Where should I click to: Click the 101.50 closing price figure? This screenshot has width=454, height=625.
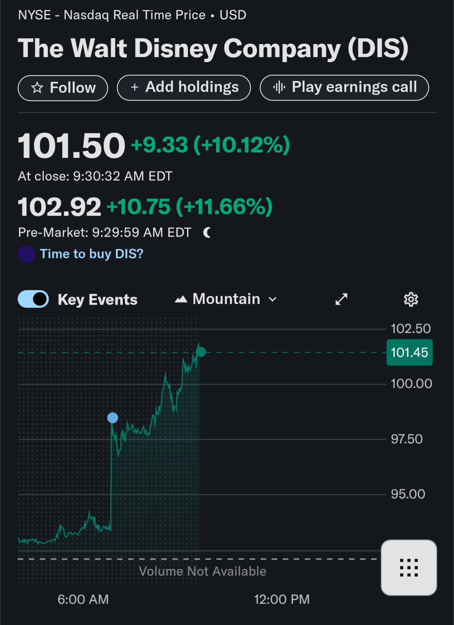pyautogui.click(x=71, y=146)
